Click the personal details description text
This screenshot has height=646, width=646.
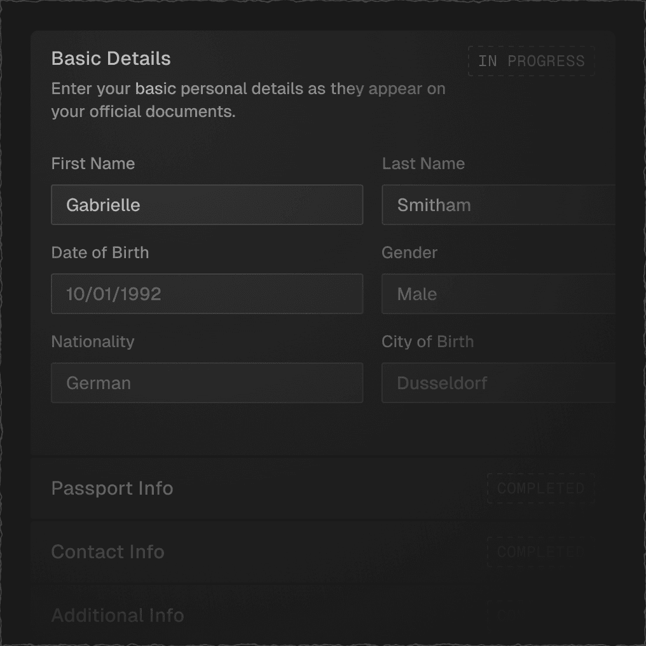(x=248, y=100)
